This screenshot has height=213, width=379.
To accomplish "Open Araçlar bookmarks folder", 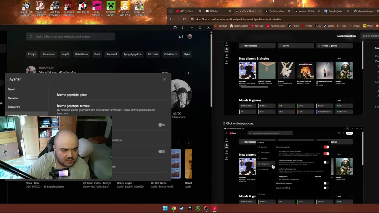I will (355, 26).
